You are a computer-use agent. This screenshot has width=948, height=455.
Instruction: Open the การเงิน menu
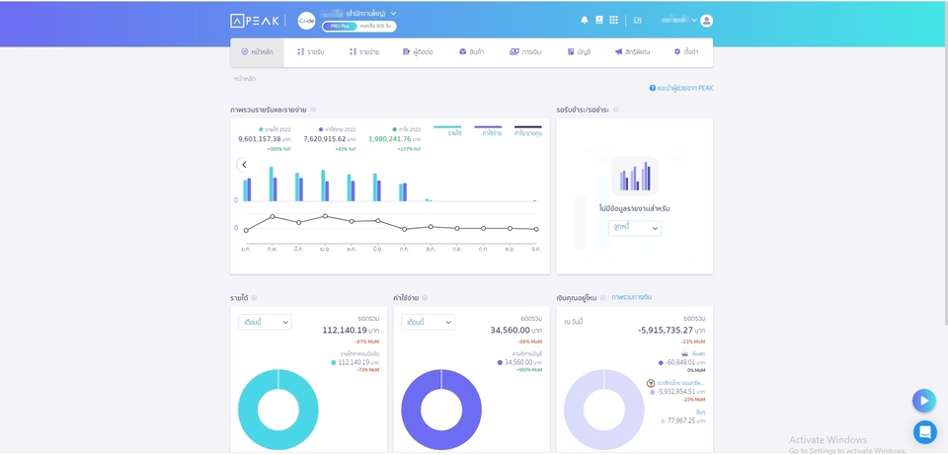[525, 52]
